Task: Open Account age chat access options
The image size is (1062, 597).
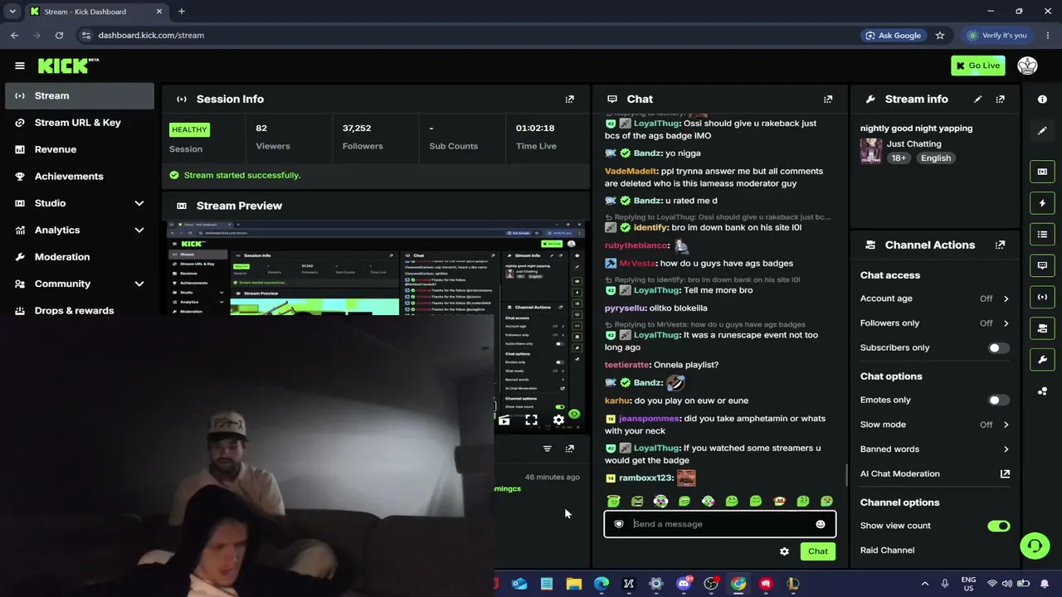Action: [x=935, y=298]
